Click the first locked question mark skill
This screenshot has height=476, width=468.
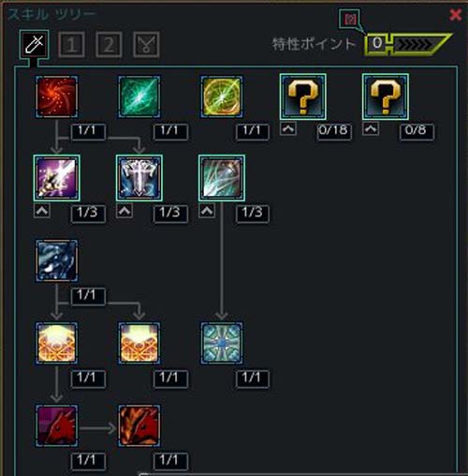(303, 97)
